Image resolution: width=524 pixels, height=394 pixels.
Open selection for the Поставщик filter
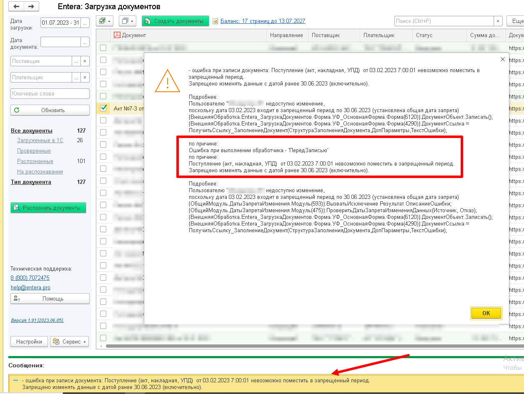point(76,61)
